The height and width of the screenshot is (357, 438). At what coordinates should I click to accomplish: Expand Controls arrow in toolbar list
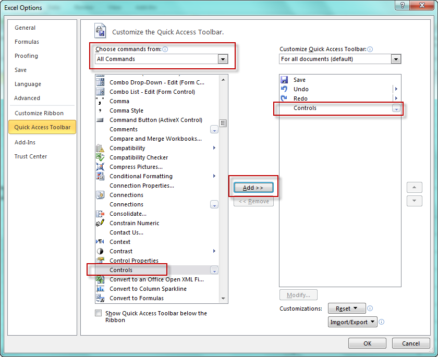(396, 108)
